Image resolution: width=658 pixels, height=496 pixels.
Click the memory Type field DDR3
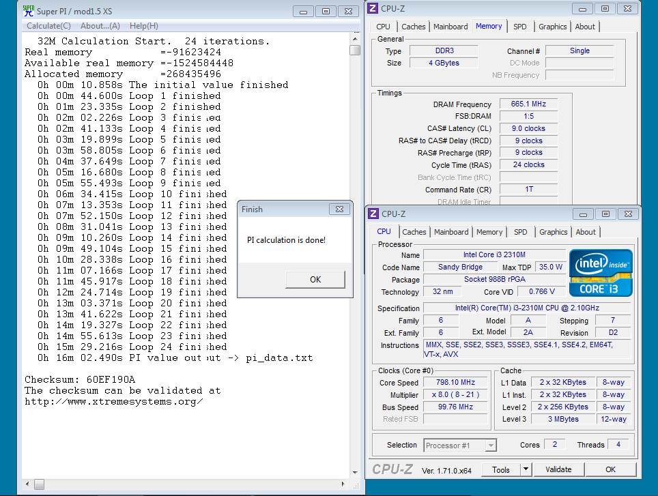(444, 50)
